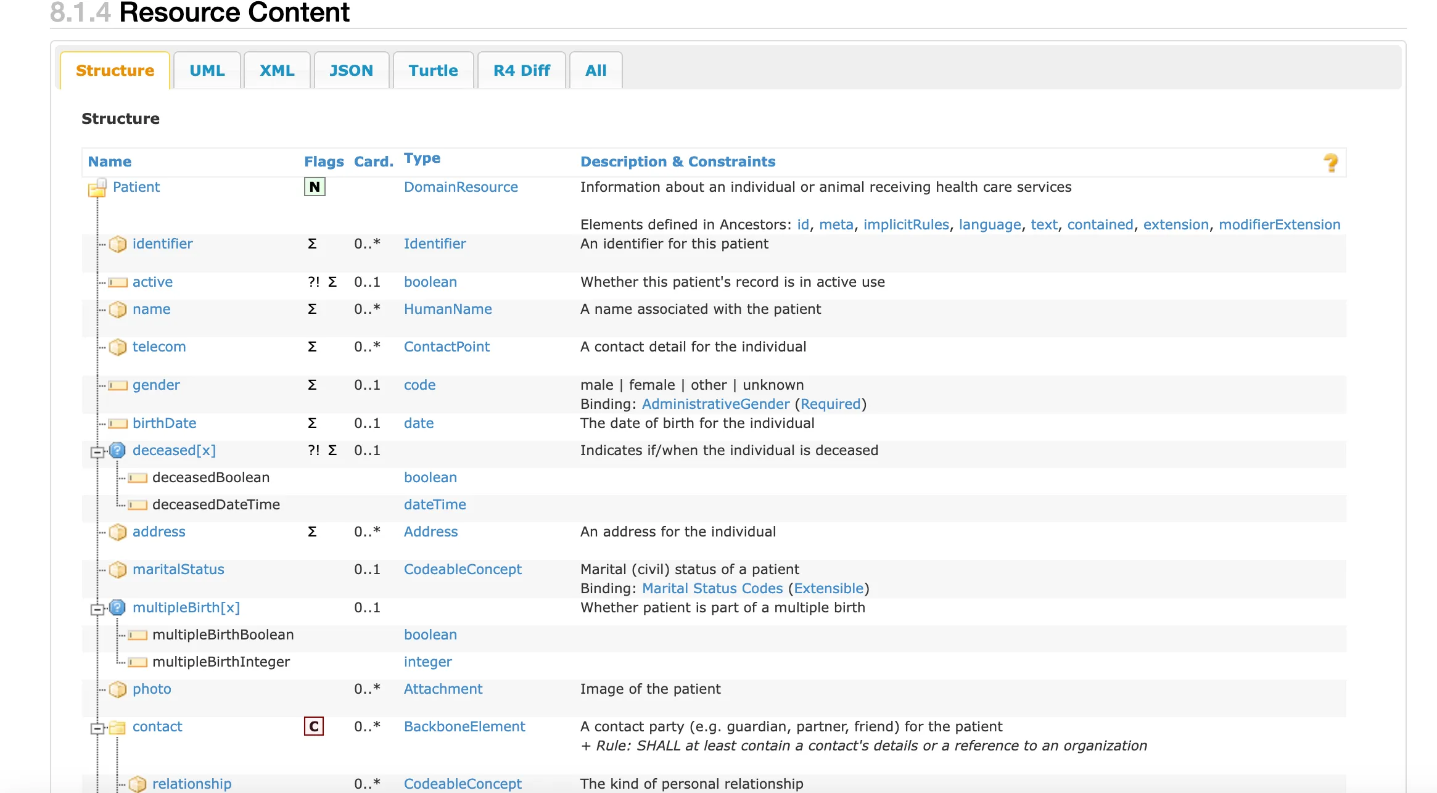Image resolution: width=1437 pixels, height=793 pixels.
Task: Open the AdministrativeGender binding link
Action: tap(715, 404)
